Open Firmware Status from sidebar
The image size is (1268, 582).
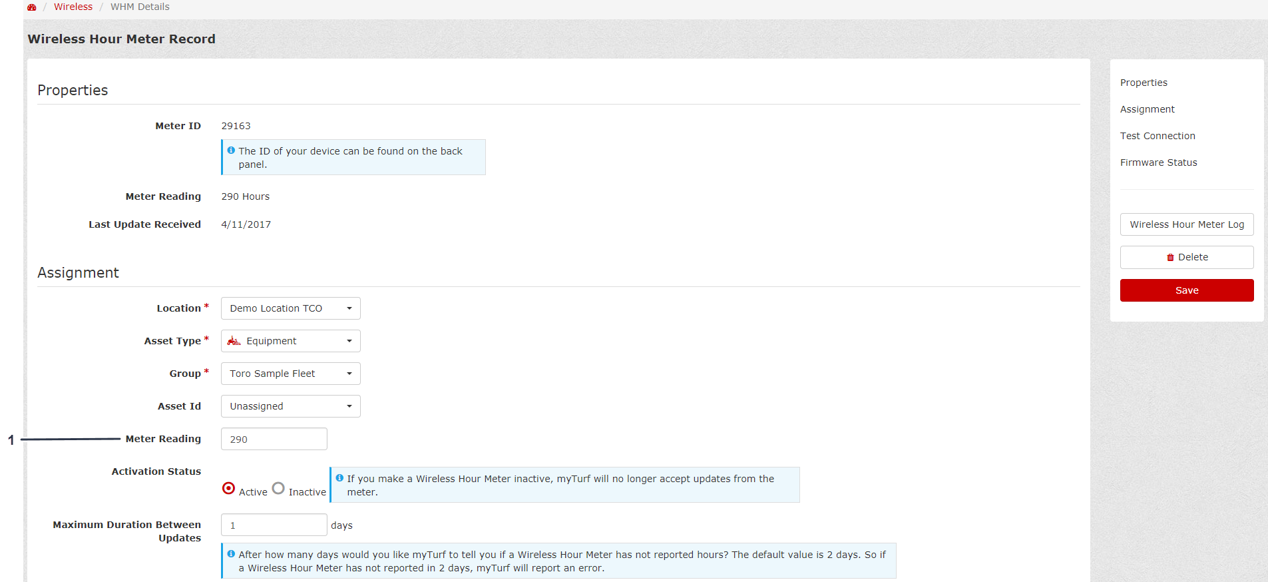[1158, 162]
